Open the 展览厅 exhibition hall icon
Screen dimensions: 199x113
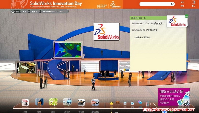[x=67, y=102]
